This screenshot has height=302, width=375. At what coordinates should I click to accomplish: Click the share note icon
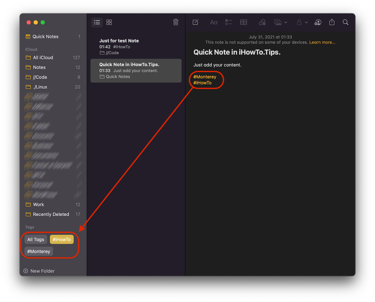click(332, 22)
